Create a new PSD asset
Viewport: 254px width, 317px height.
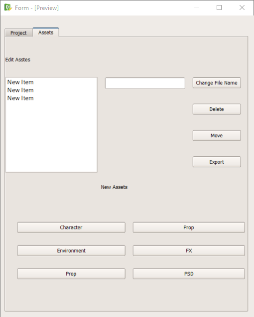(189, 274)
